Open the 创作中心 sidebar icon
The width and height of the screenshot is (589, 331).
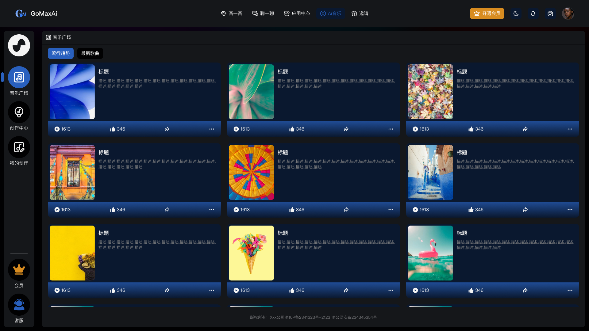pos(19,112)
